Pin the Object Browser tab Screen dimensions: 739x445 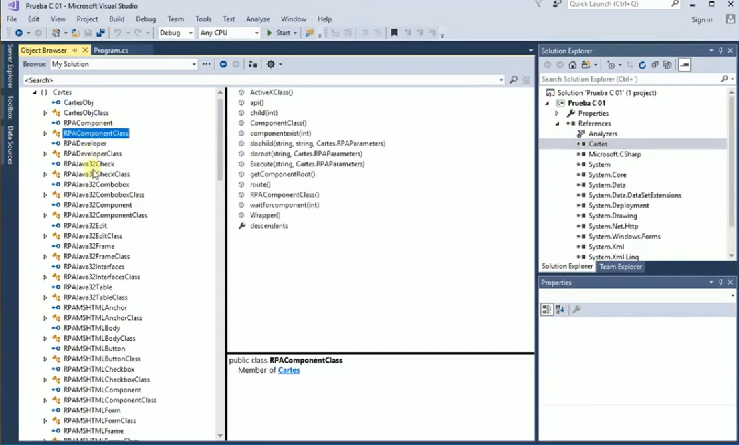pos(75,50)
